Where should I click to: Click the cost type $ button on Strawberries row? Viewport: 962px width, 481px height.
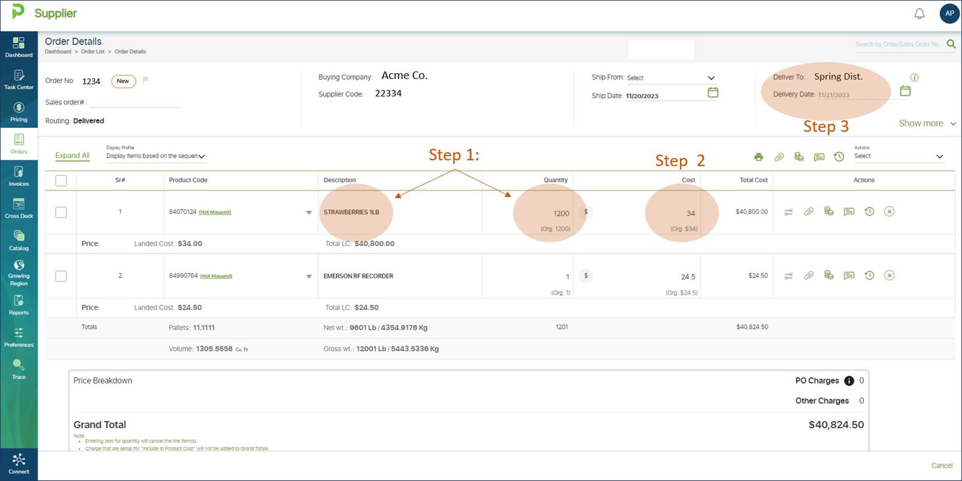point(586,212)
